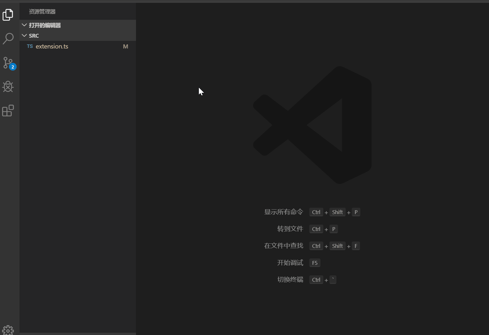The height and width of the screenshot is (335, 489).
Task: Click the 切换终端 shortcut text
Action: pos(290,279)
